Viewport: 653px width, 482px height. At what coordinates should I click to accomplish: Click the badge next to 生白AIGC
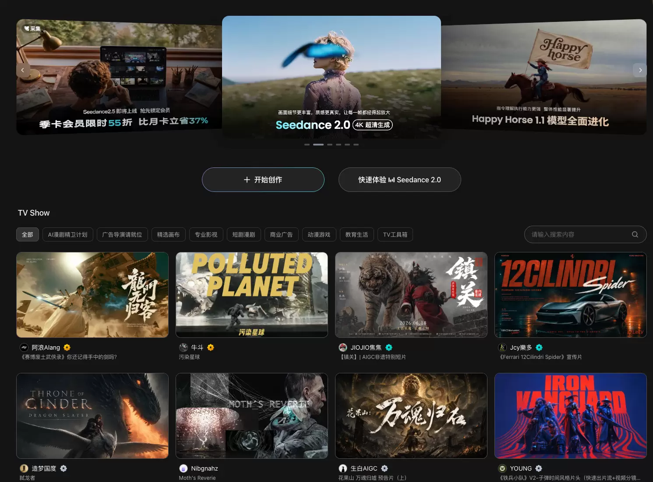pos(385,468)
